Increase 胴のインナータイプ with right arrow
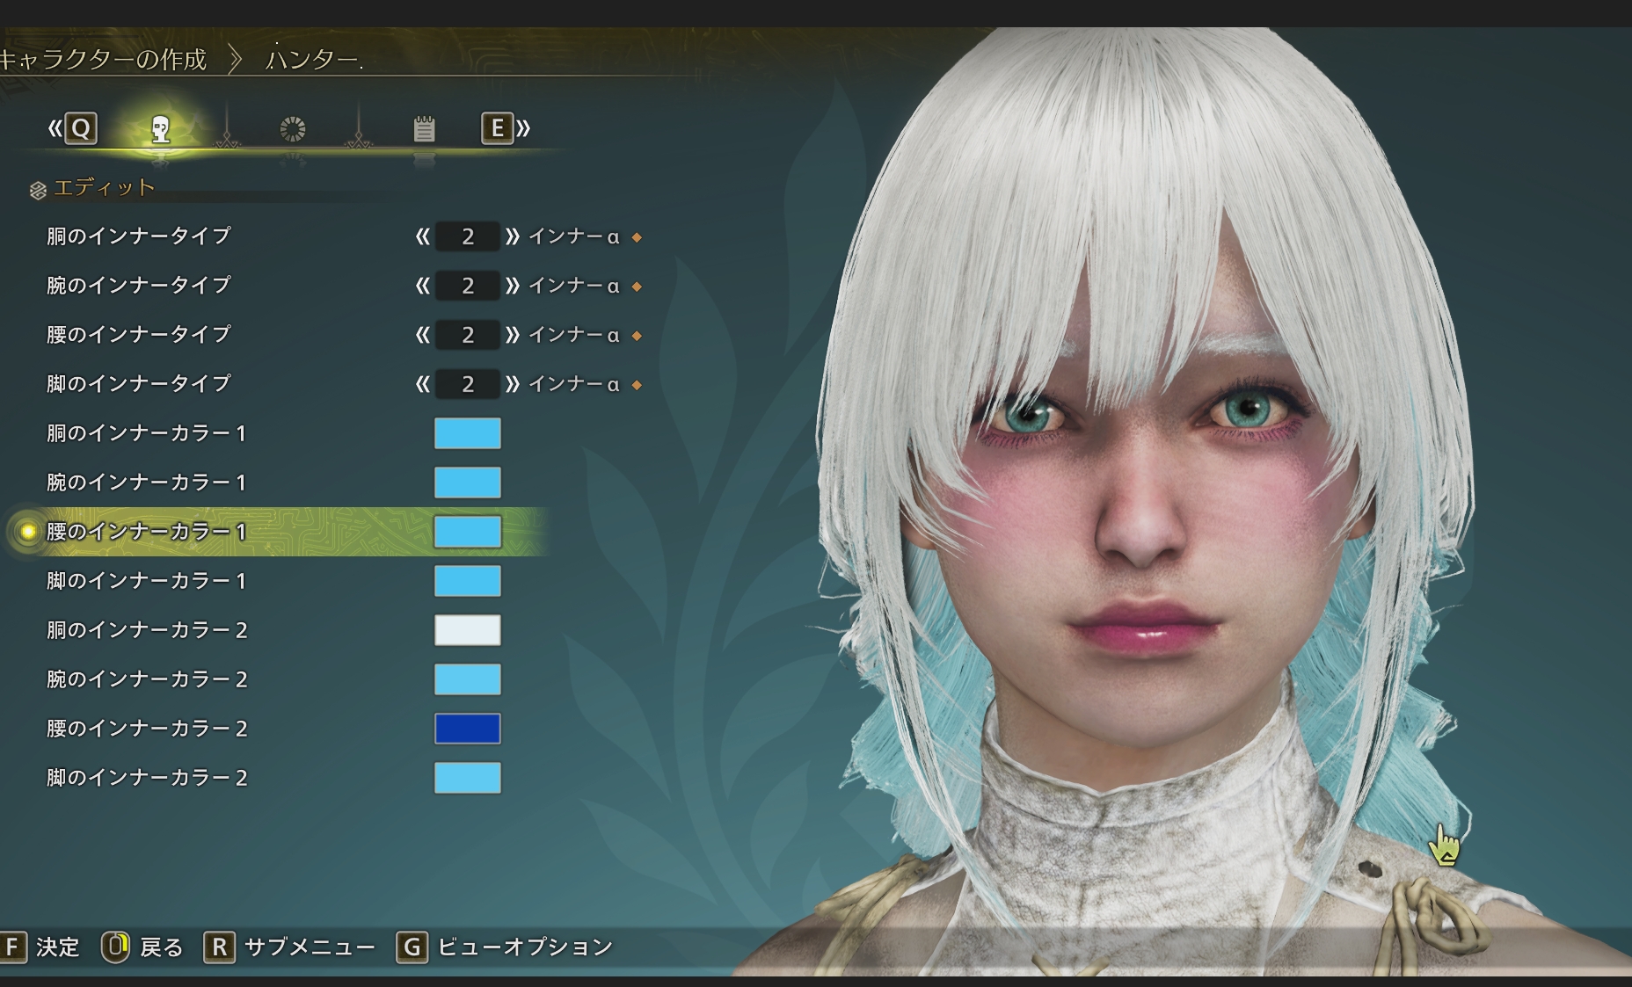 tap(513, 236)
